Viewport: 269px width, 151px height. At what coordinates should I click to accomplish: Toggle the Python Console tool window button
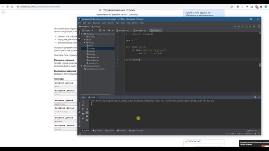(136, 130)
